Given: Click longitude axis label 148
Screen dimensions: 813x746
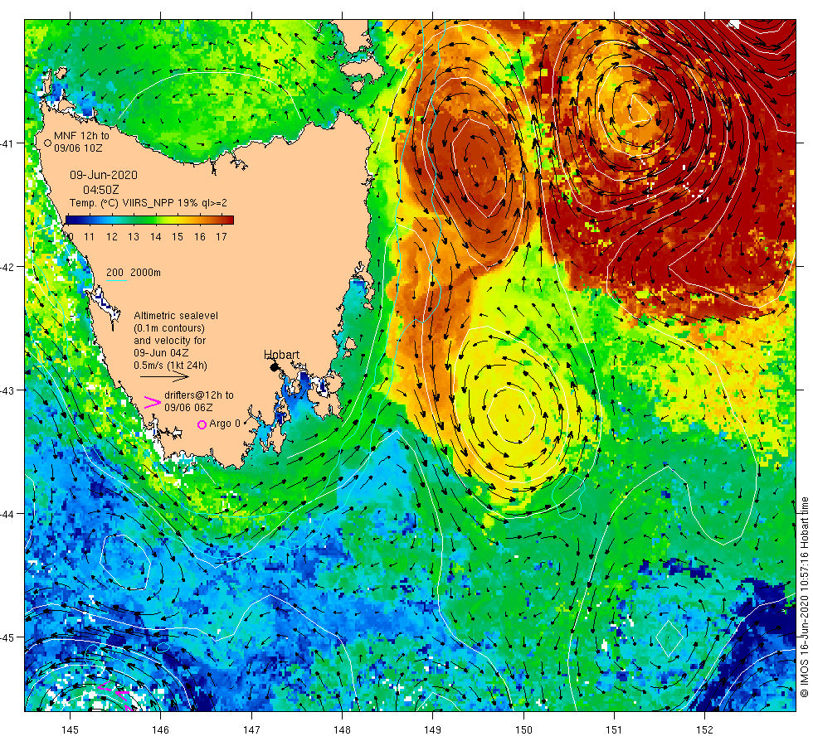Looking at the screenshot, I should tap(342, 730).
